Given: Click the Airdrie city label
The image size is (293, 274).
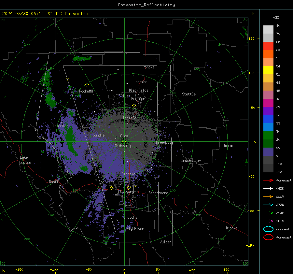Looking at the screenshot, I should pos(128,174).
